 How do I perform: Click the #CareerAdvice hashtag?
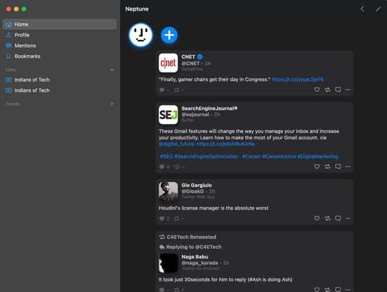coord(279,157)
